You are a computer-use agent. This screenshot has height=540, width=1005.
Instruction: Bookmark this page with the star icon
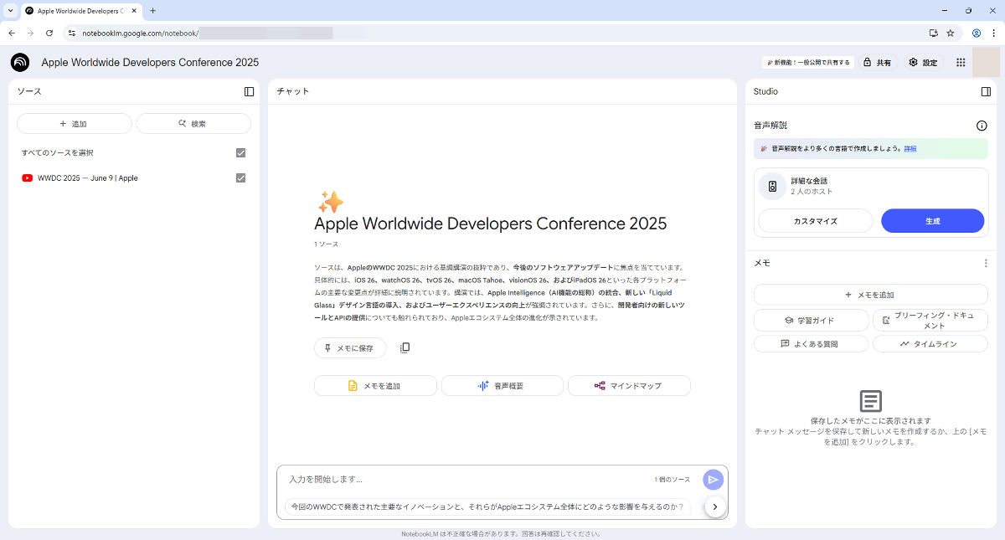[x=951, y=33]
